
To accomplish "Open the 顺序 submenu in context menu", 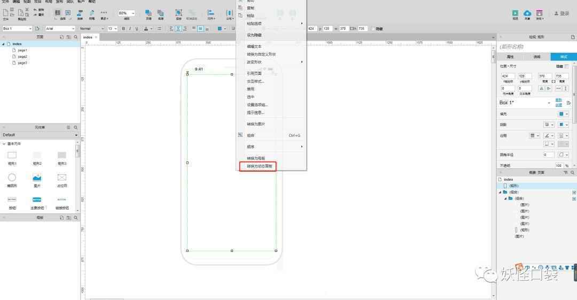I will point(271,147).
